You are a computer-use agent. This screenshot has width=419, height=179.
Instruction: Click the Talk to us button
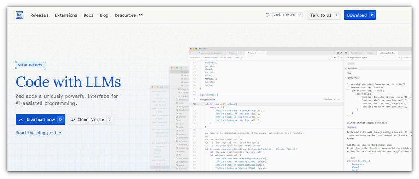tap(324, 15)
